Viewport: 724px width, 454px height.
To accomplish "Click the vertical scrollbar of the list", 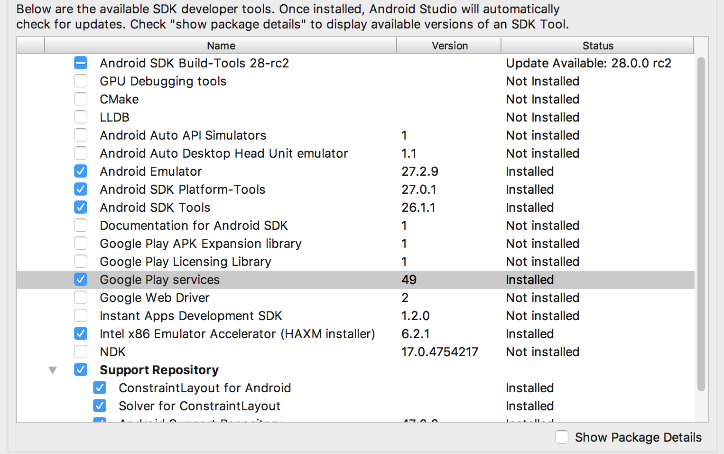I will pyautogui.click(x=701, y=223).
